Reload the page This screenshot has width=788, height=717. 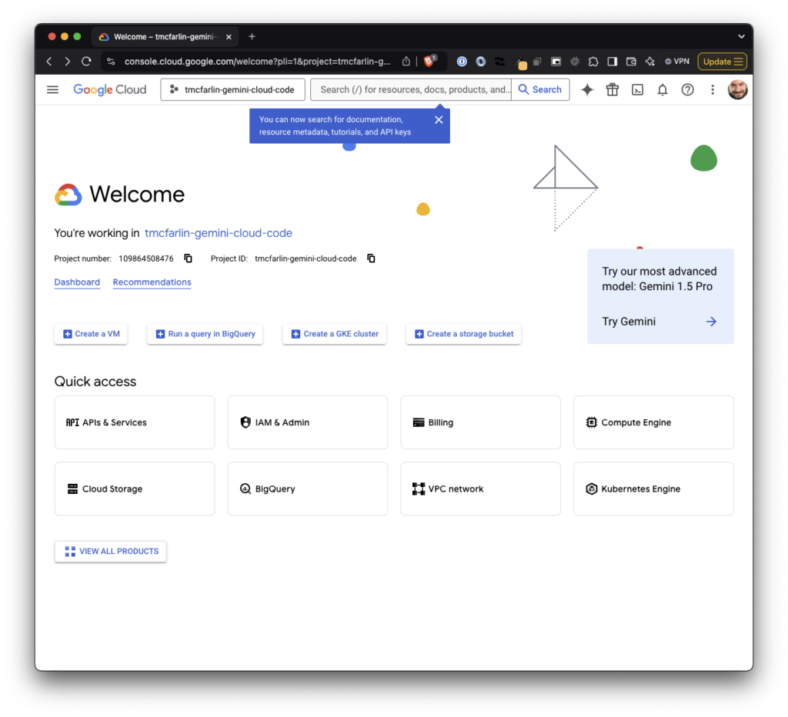coord(86,62)
